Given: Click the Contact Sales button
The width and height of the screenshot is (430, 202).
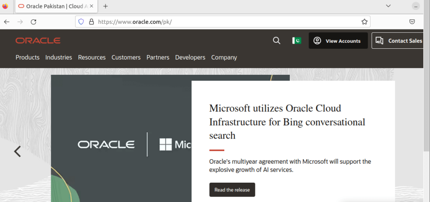Looking at the screenshot, I should point(399,41).
